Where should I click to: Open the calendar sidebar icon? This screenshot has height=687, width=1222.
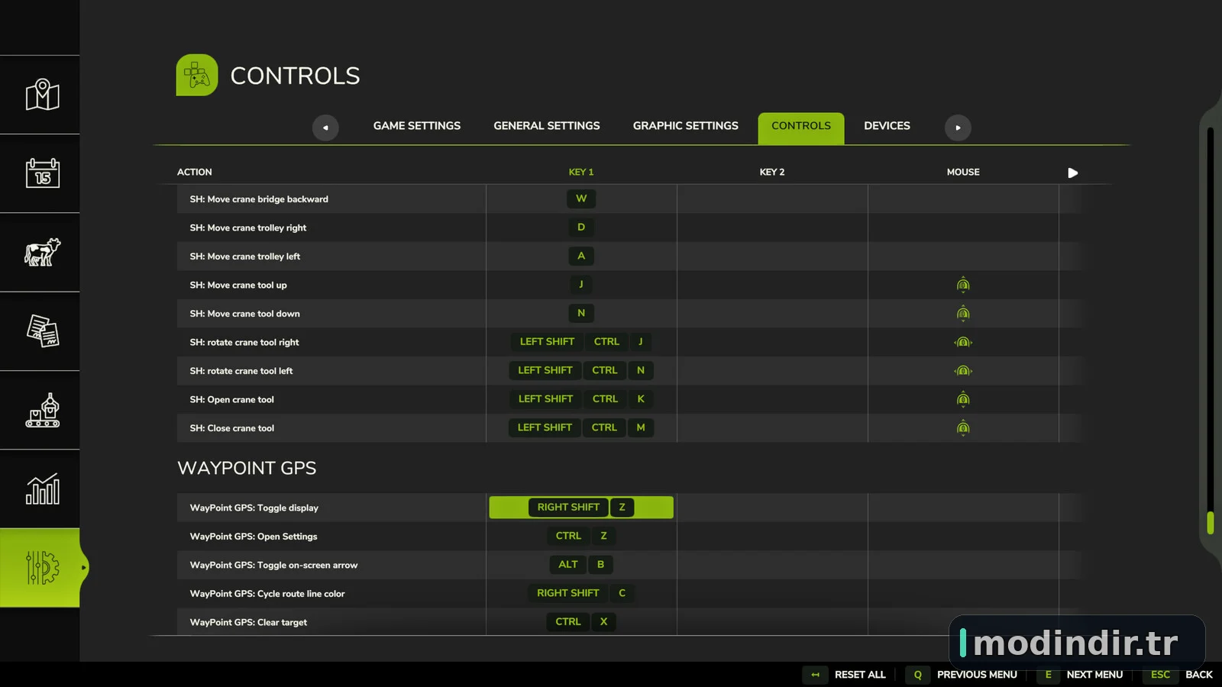click(x=42, y=173)
